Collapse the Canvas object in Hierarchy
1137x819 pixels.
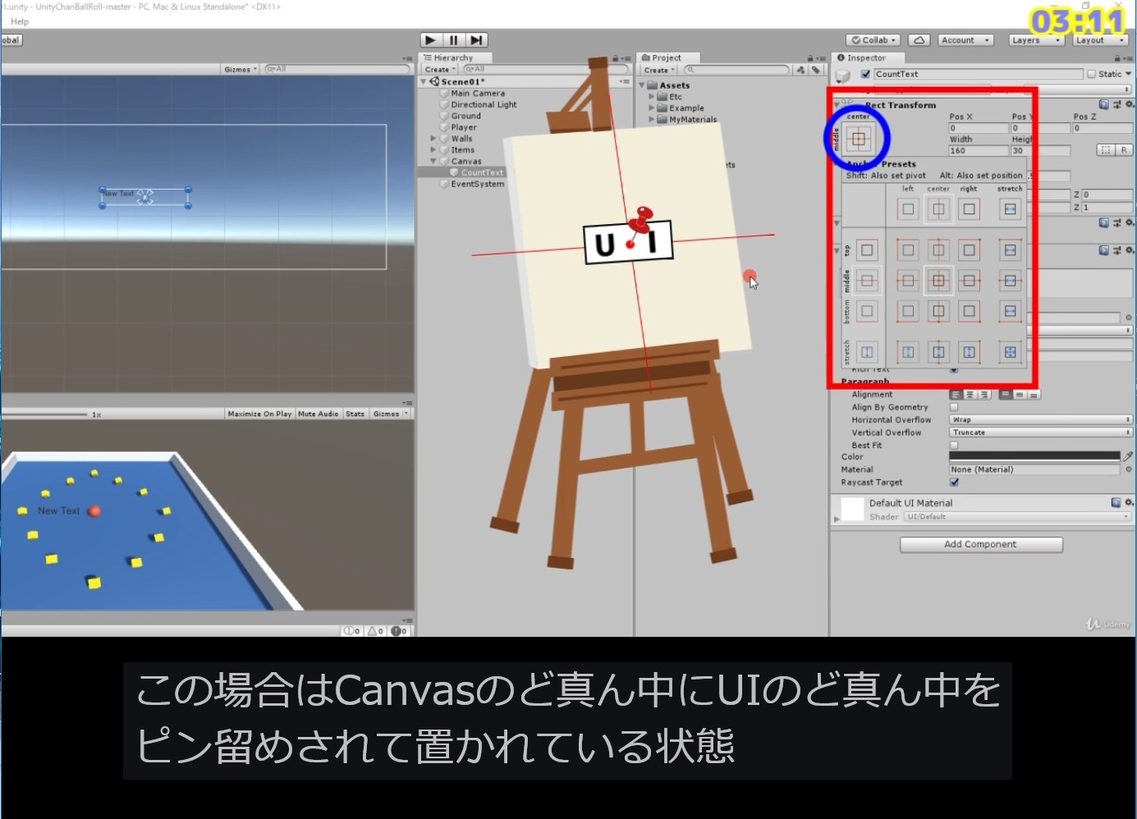(433, 162)
